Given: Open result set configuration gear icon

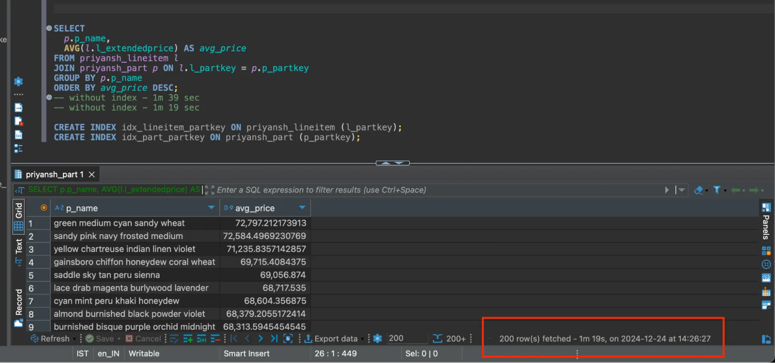Looking at the screenshot, I should tap(377, 339).
